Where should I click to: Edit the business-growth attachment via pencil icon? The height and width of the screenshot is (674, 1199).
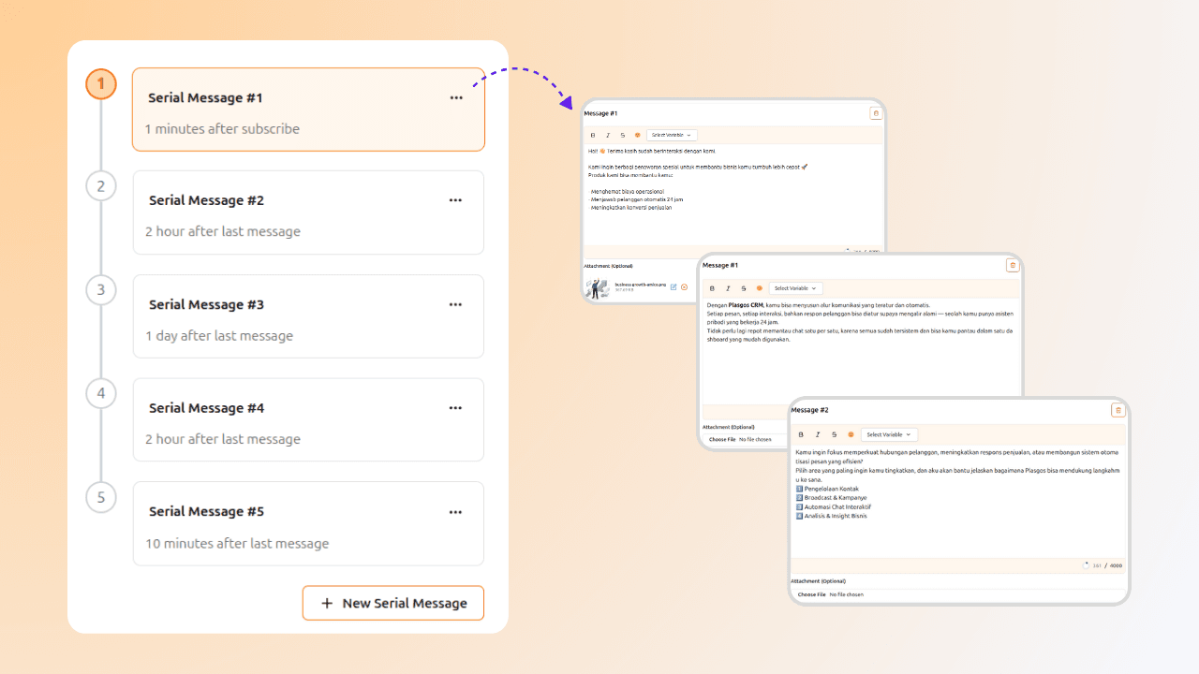(x=674, y=286)
